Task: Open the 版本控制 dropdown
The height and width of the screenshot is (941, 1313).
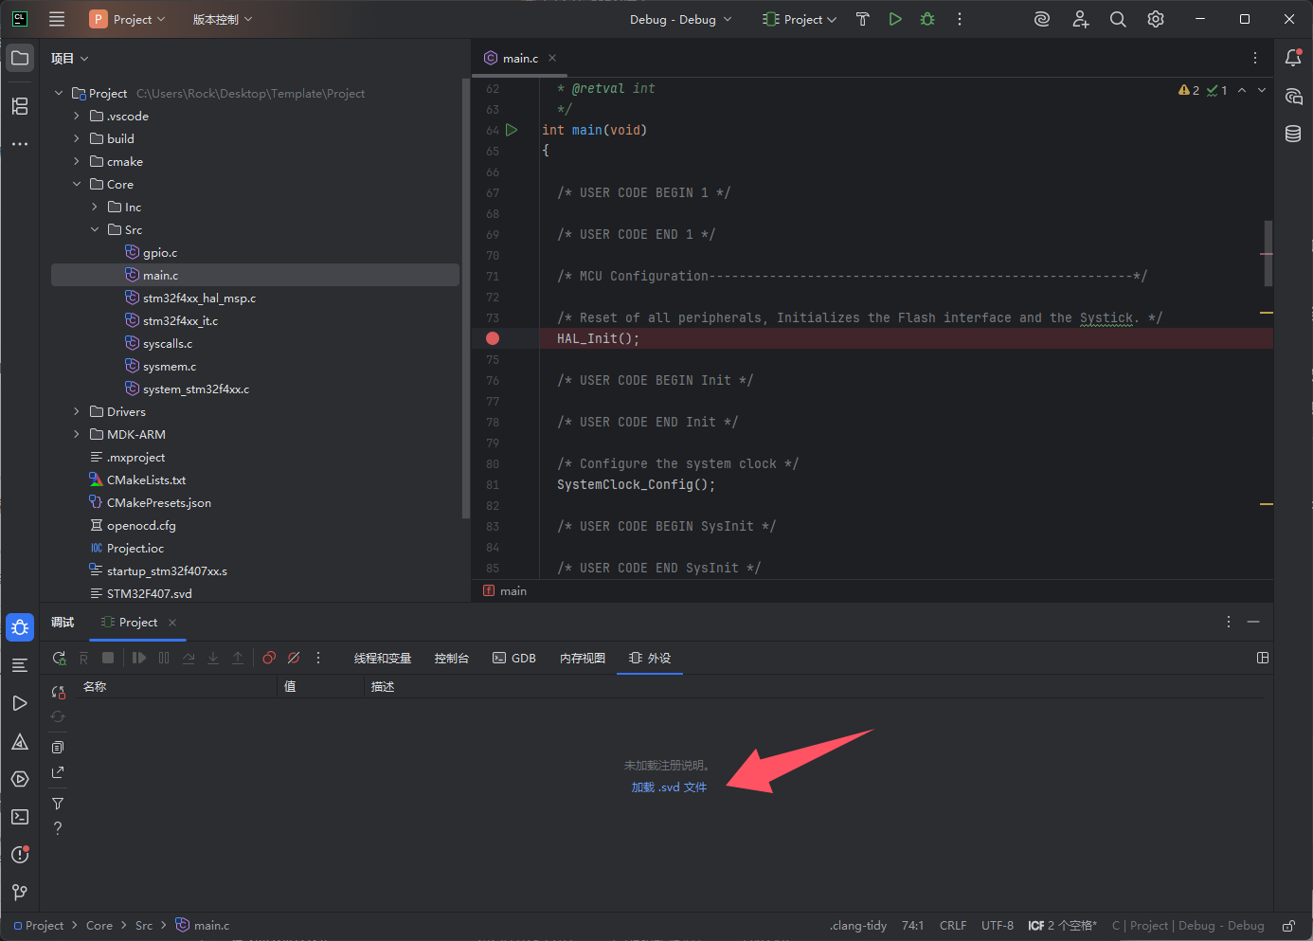Action: click(x=223, y=19)
